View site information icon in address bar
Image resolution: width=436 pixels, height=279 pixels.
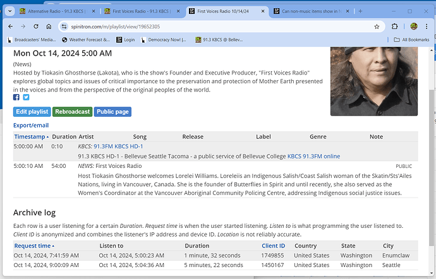[64, 27]
